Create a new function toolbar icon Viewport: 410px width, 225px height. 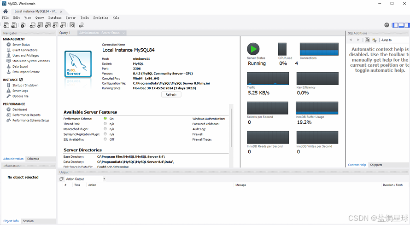point(63,25)
